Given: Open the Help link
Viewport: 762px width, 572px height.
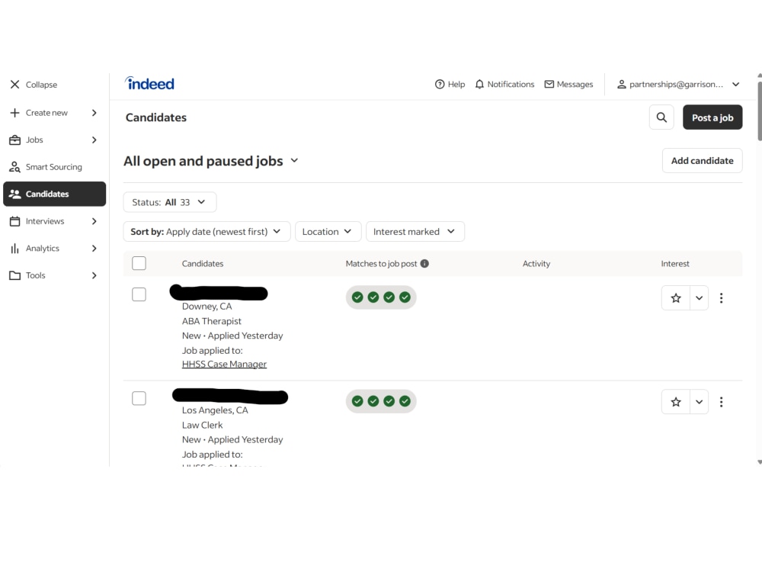Looking at the screenshot, I should click(x=450, y=84).
